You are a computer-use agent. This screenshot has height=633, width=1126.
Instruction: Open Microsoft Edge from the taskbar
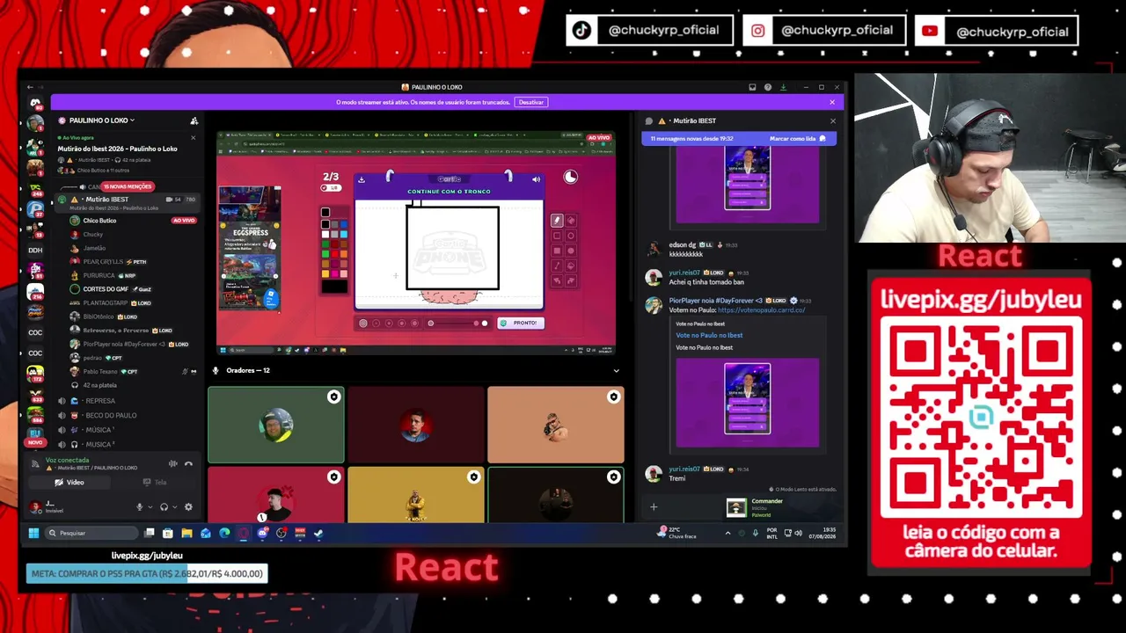tap(224, 533)
